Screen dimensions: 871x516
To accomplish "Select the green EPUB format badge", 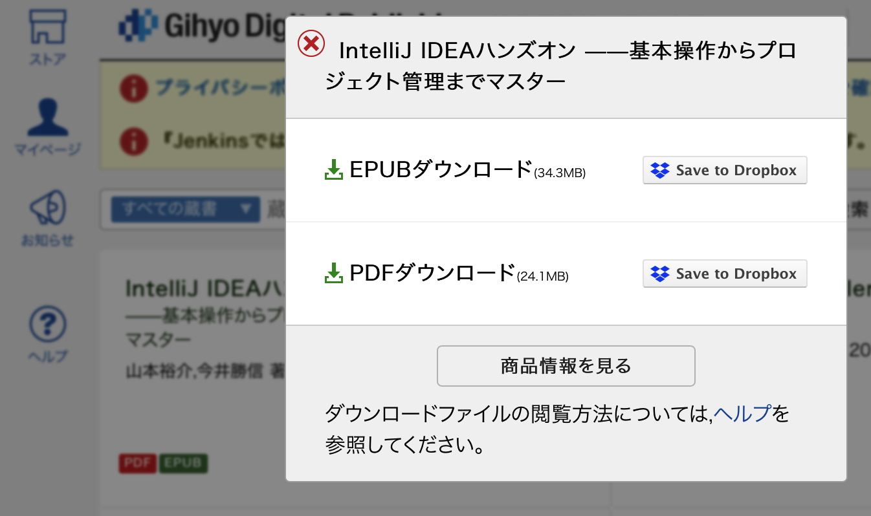I will 183,463.
